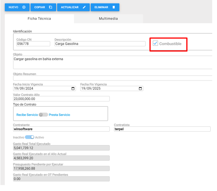Uncheck the Combustible checkbox
Screen dimensions: 217x191
(x=155, y=43)
